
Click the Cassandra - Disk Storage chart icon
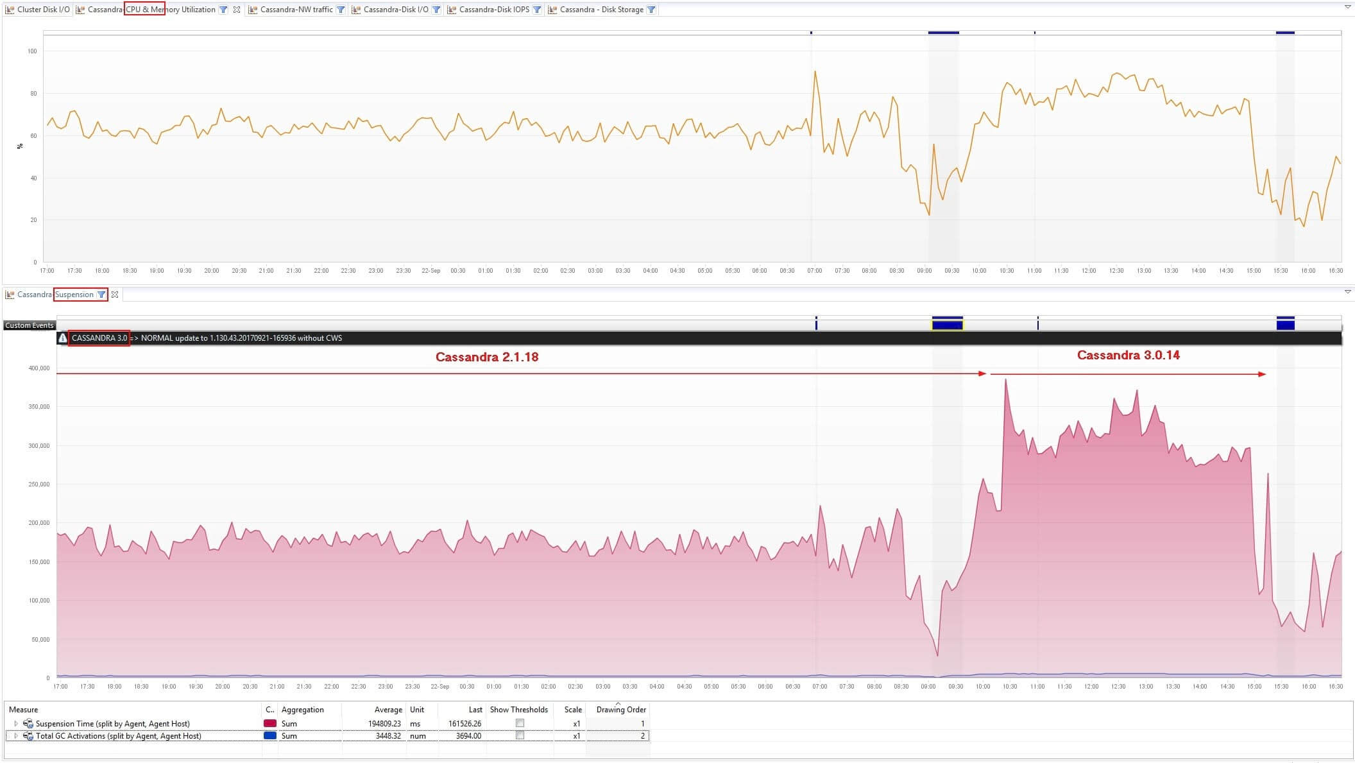(x=552, y=10)
